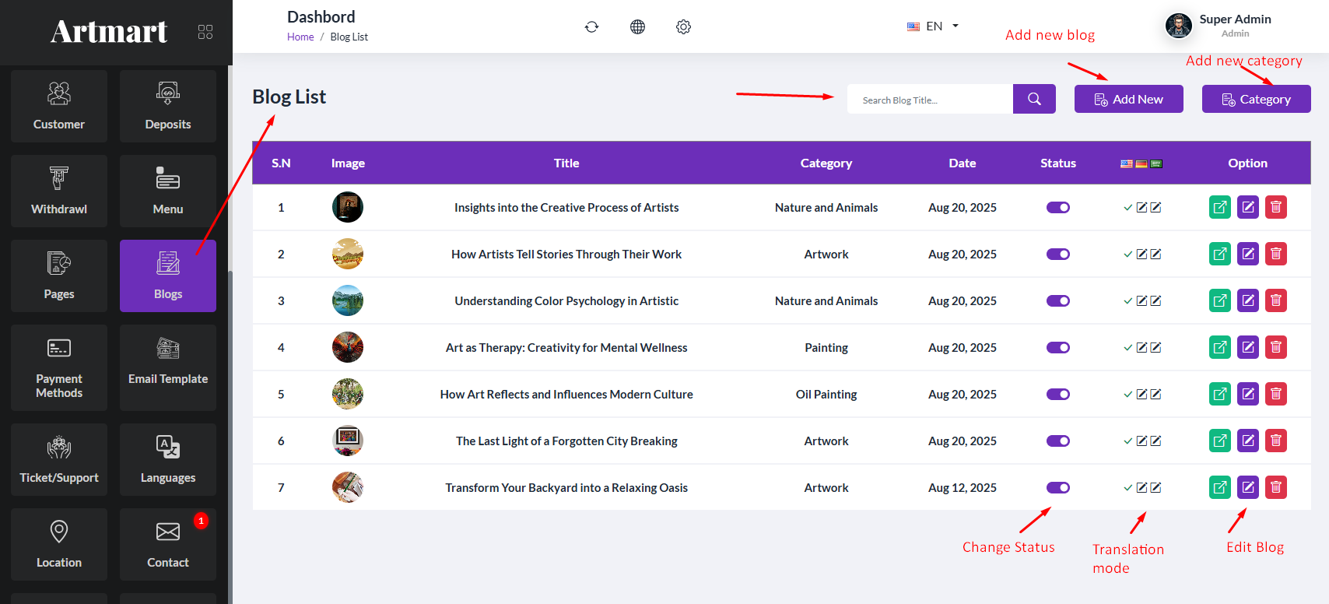The width and height of the screenshot is (1329, 604).
Task: Click the globe icon in the header
Action: pos(637,27)
